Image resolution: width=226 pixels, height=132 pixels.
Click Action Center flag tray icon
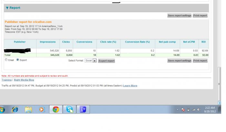tap(183, 110)
